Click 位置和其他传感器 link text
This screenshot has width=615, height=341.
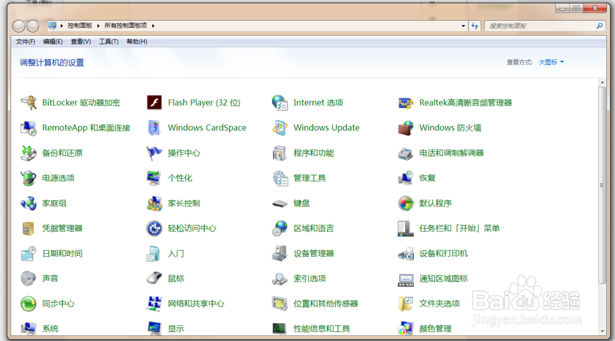(x=325, y=304)
